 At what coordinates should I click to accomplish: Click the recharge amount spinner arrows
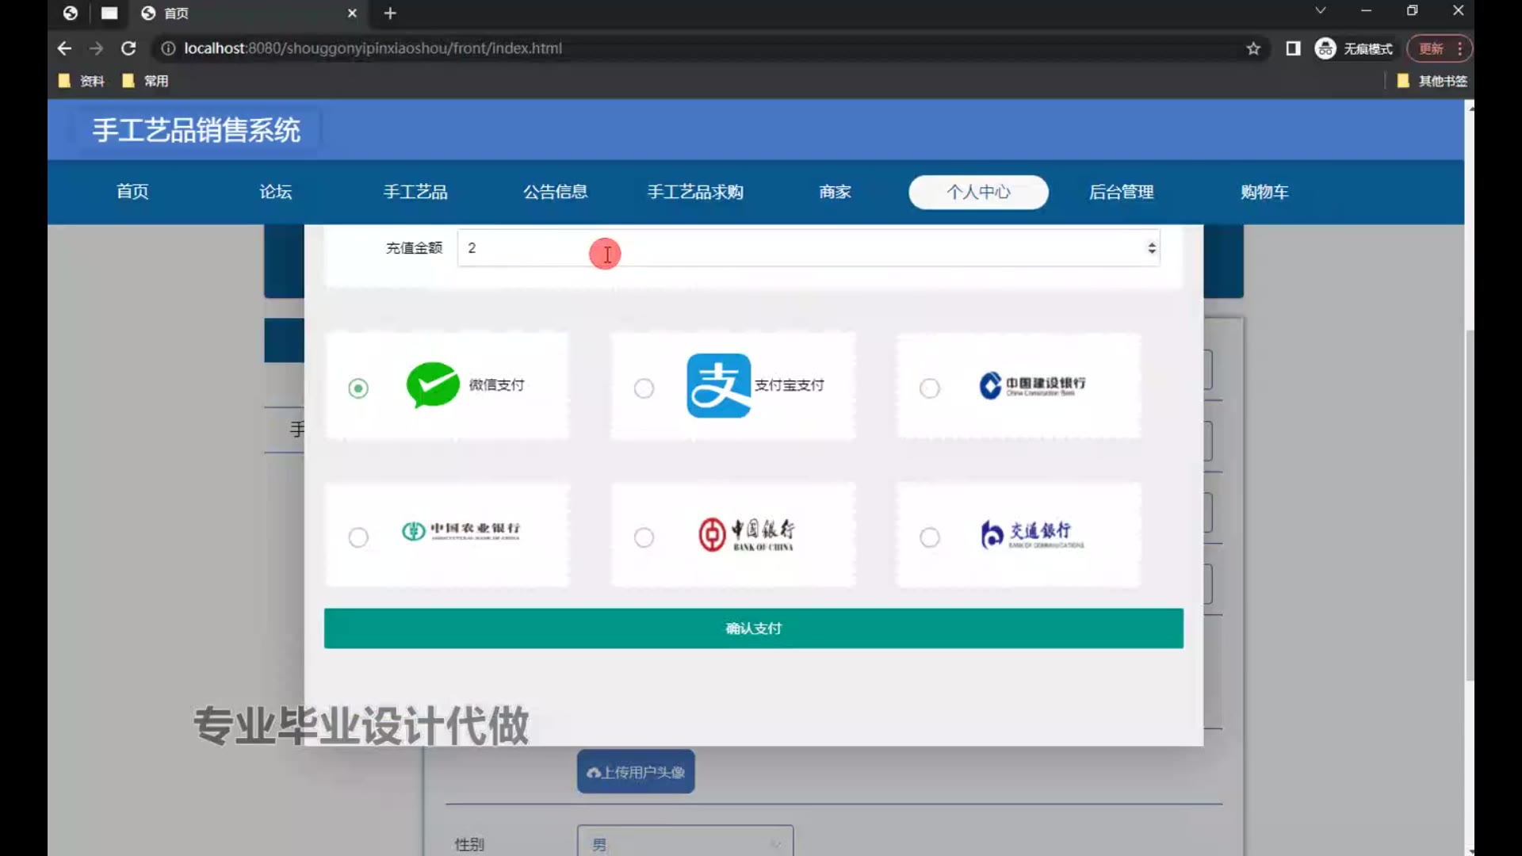tap(1151, 248)
